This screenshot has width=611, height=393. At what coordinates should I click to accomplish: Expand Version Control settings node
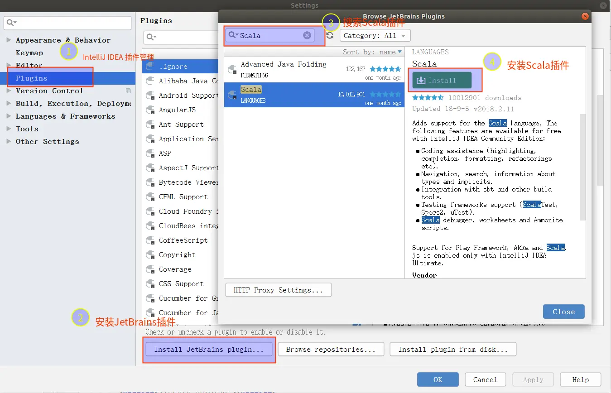pos(9,91)
